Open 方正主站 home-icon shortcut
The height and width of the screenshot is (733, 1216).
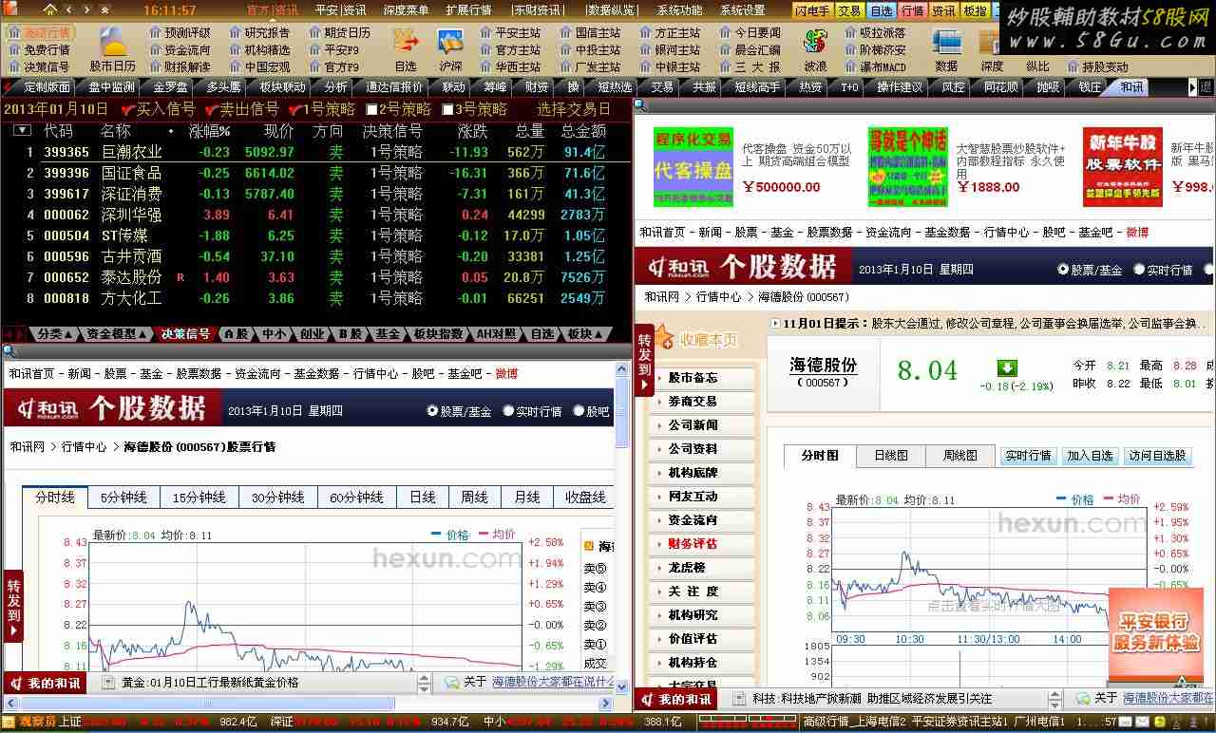point(669,32)
